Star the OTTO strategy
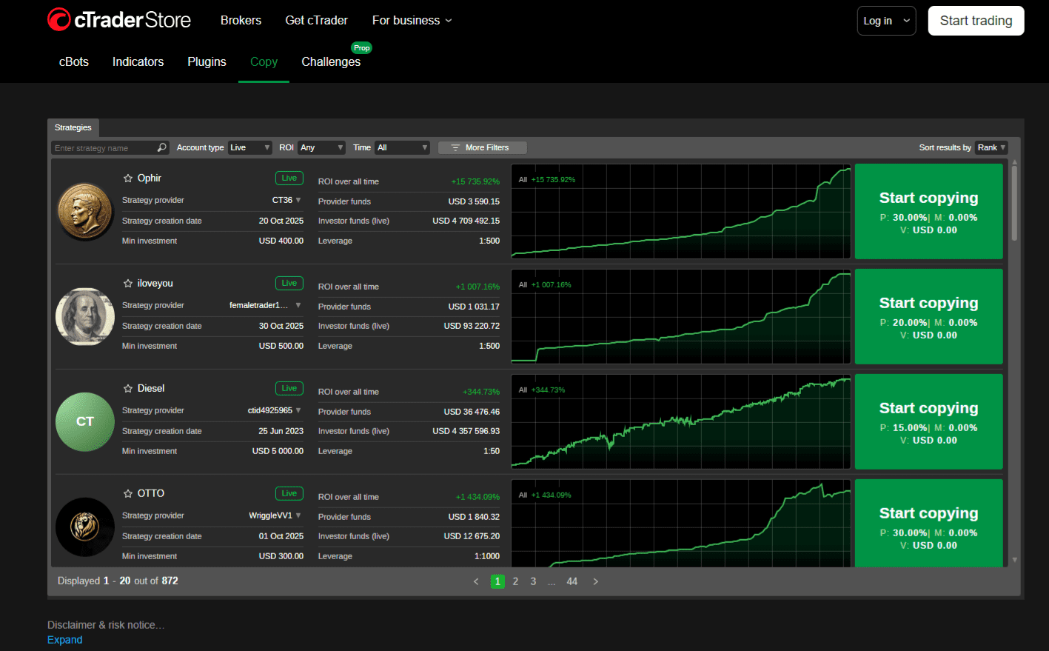Screen dimensions: 1049x651 [x=127, y=493]
